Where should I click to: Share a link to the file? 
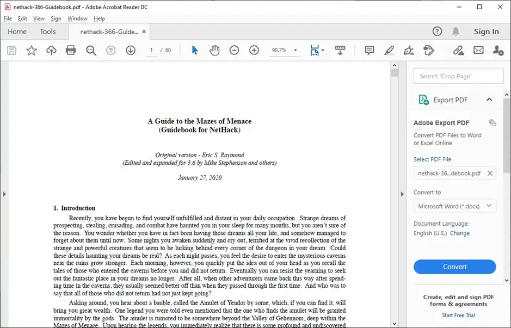coord(459,50)
